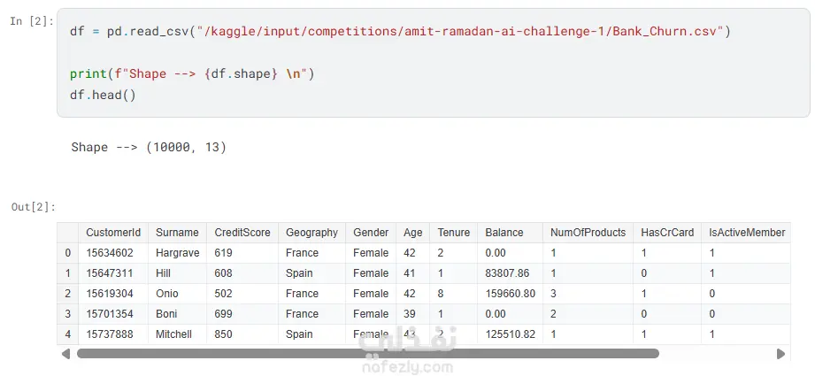Click the pd.read_csv line in the code cell

pos(400,31)
